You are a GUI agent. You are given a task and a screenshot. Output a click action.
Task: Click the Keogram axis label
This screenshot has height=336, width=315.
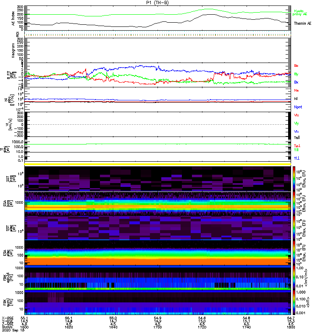[x=13, y=50]
